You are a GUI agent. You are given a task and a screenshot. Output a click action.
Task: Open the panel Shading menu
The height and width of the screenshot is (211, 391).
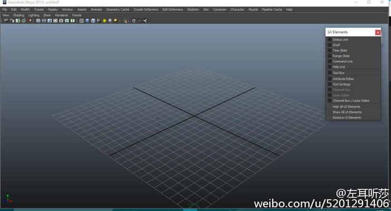(x=18, y=15)
